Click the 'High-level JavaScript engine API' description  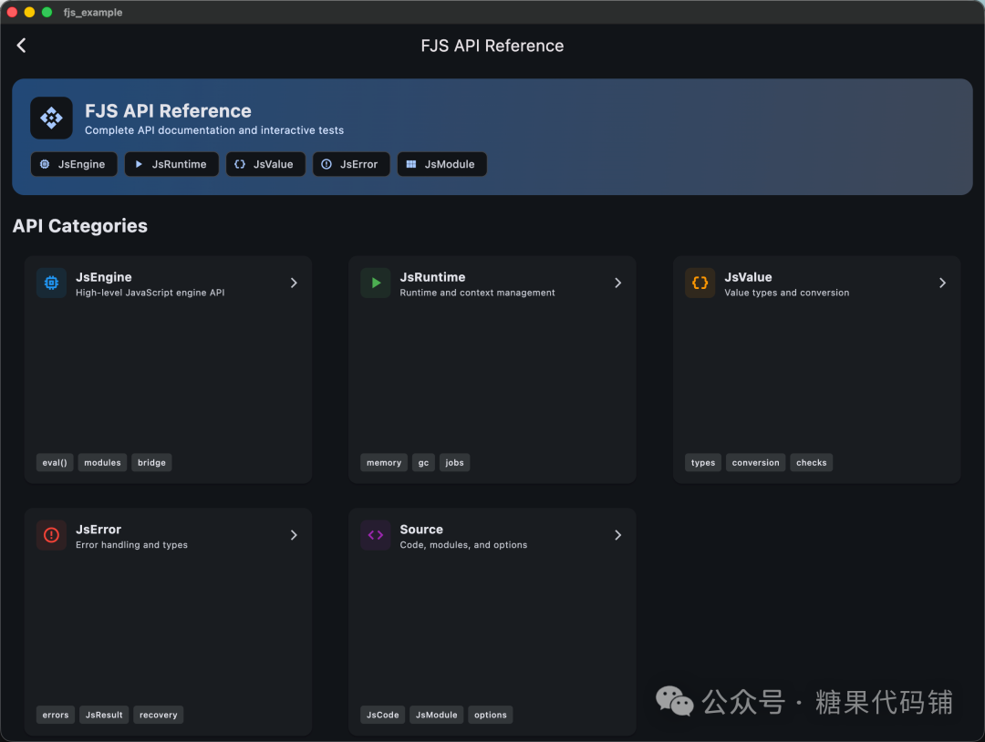(150, 293)
